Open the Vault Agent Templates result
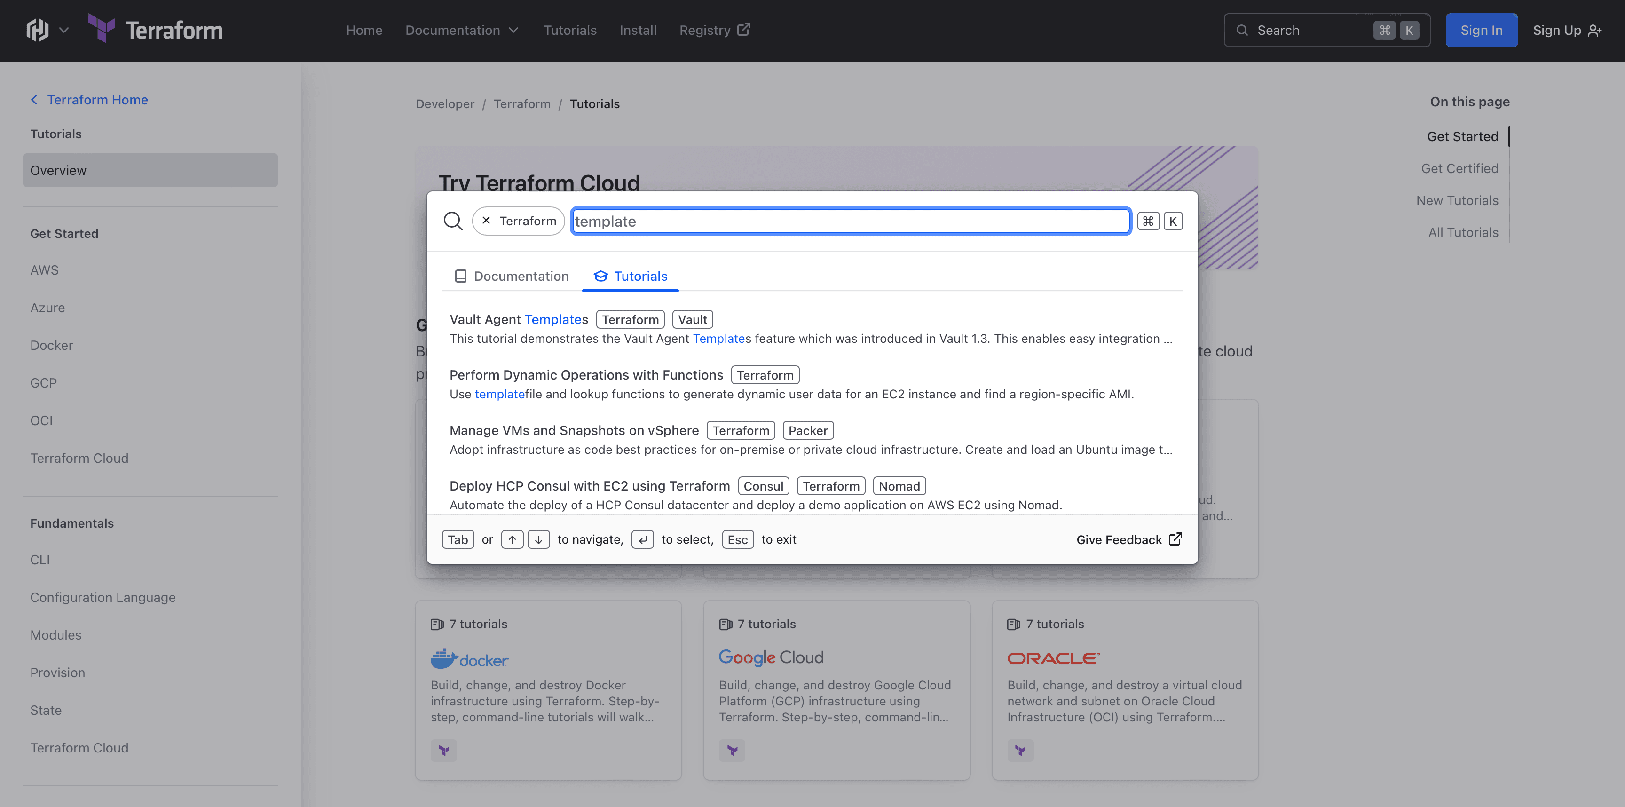The height and width of the screenshot is (807, 1625). (x=518, y=319)
